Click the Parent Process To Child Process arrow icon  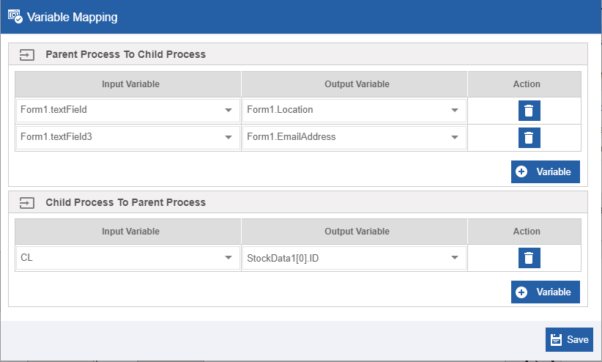[27, 55]
